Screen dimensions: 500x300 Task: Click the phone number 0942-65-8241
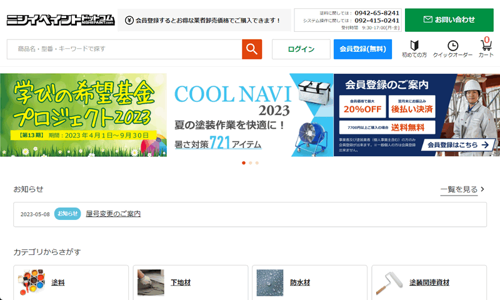click(377, 13)
